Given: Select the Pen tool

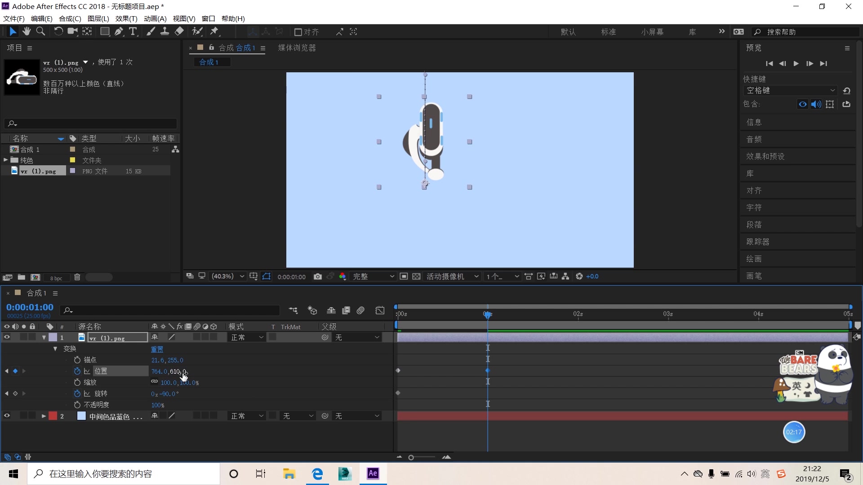Looking at the screenshot, I should pyautogui.click(x=119, y=31).
